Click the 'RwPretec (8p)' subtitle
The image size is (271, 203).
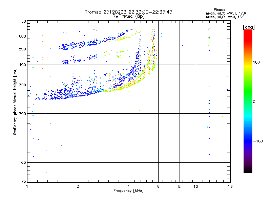pos(128,16)
